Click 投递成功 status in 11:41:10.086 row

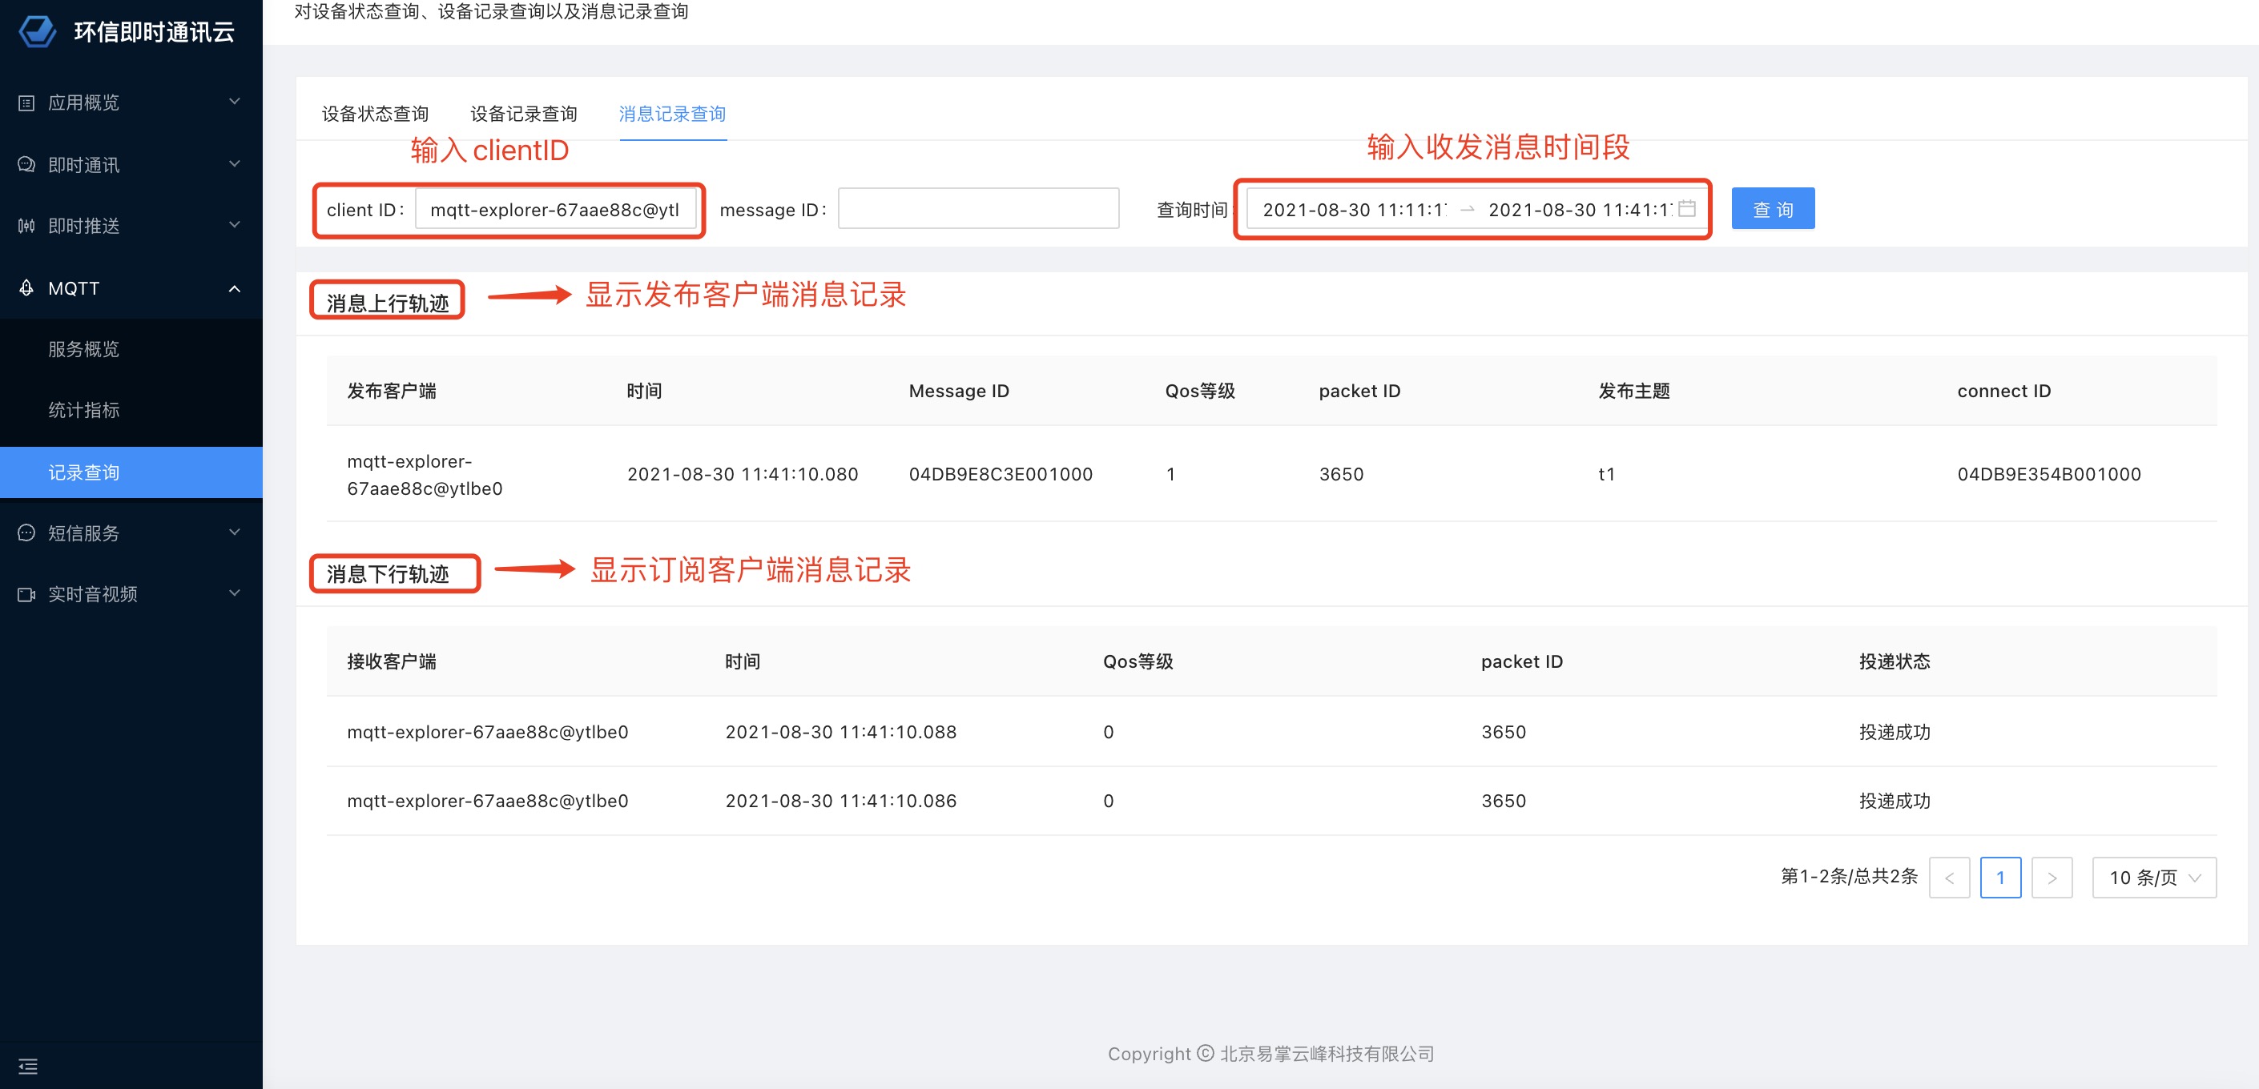[x=1895, y=801]
